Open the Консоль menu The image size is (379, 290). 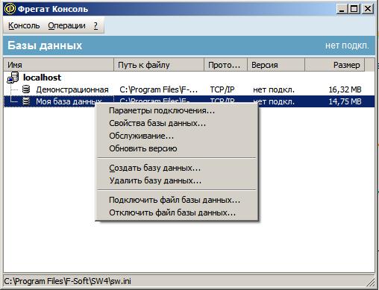(24, 25)
